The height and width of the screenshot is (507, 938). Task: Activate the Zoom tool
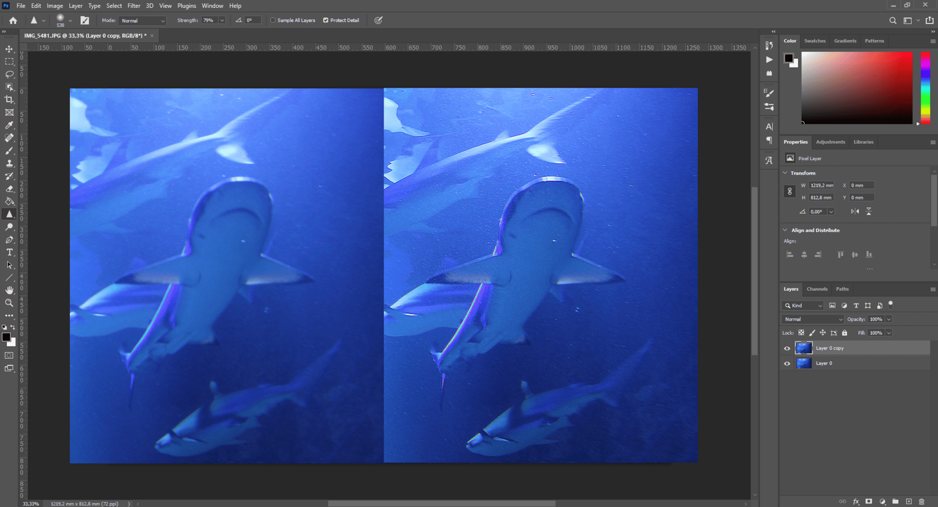9,303
